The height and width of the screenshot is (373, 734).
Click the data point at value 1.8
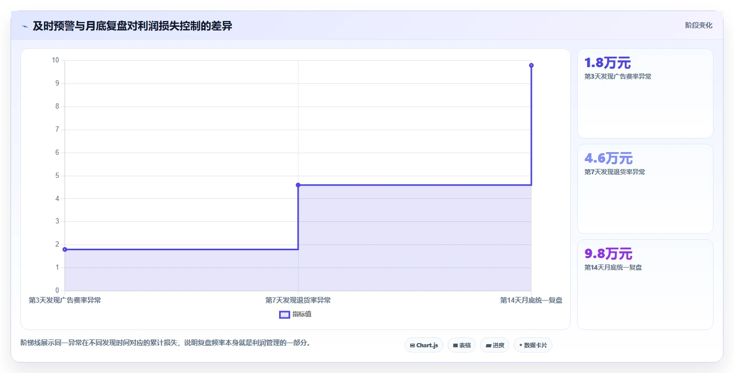[x=65, y=249]
